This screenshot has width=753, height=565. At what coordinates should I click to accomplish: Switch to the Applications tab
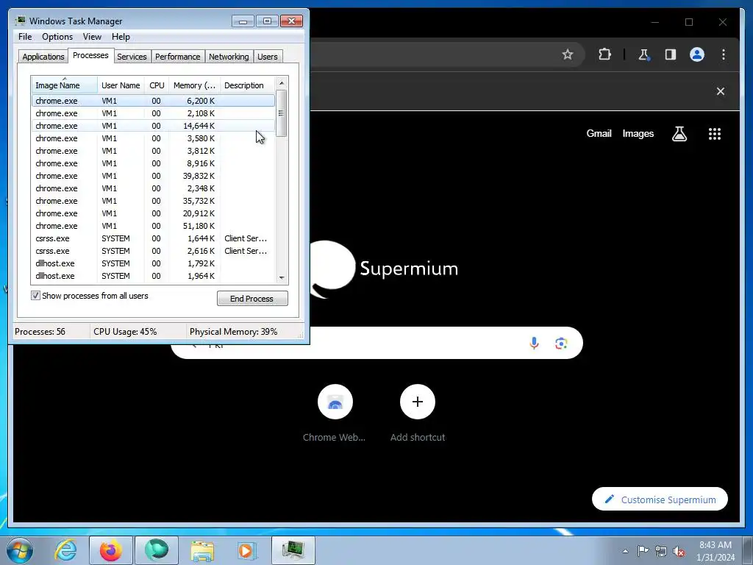pos(43,57)
